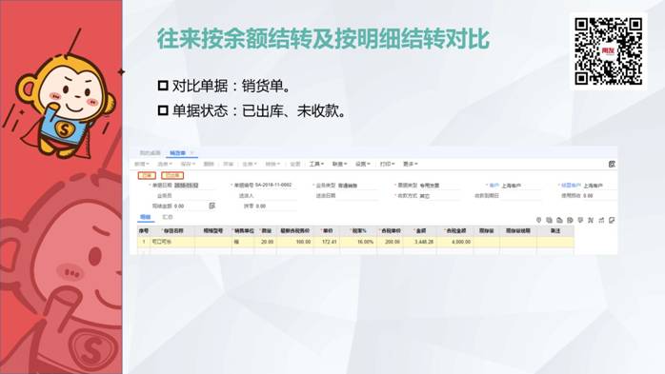The image size is (665, 374).
Task: Click the split/scissors icon above table
Action: coord(591,220)
